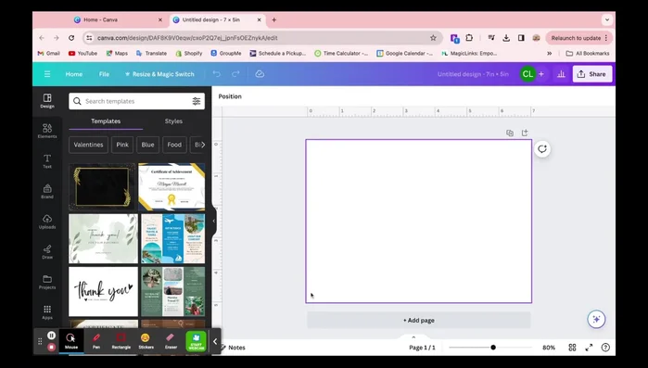Viewport: 648px width, 368px height.
Task: Expand the pages tray chevron
Action: coord(413,337)
